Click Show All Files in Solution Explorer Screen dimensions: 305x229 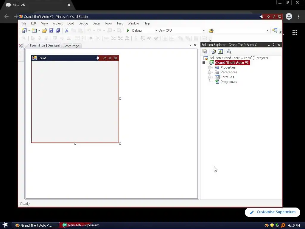[x=213, y=51]
